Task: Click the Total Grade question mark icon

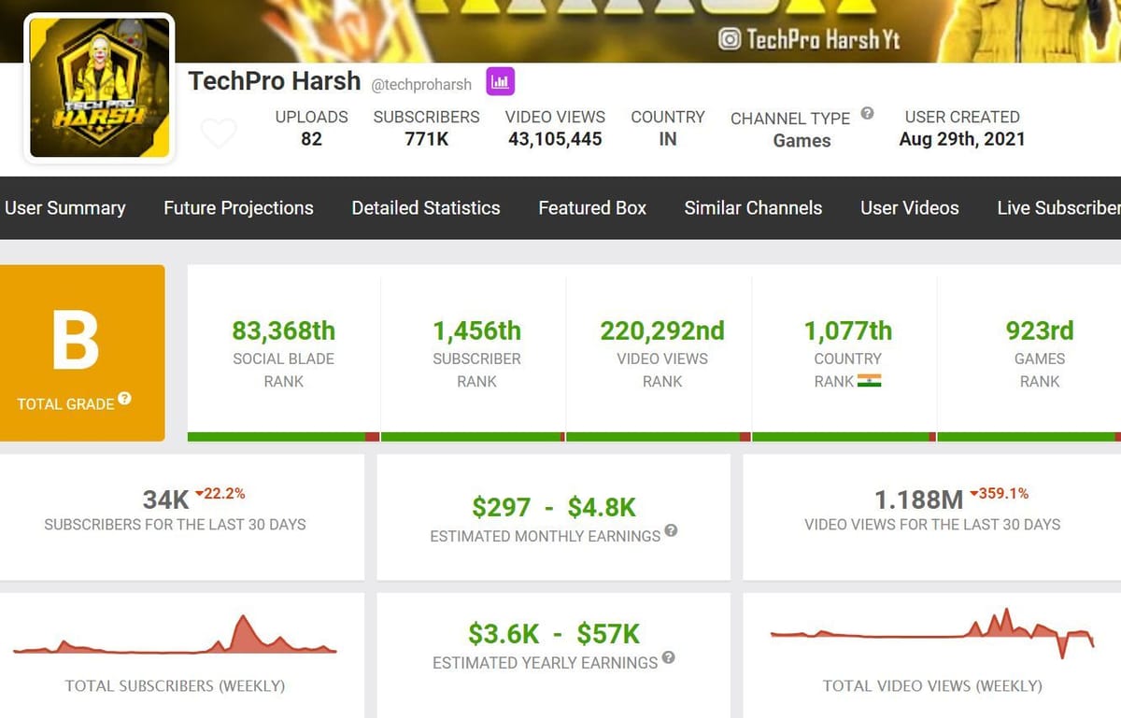Action: click(x=124, y=400)
